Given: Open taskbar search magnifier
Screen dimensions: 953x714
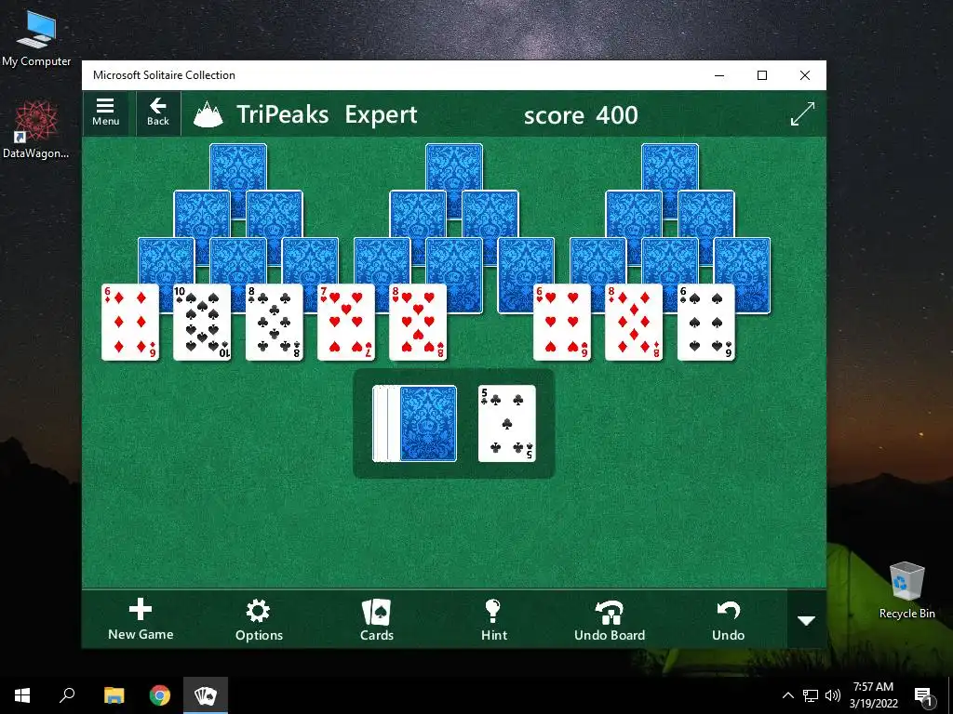Looking at the screenshot, I should [x=67, y=695].
